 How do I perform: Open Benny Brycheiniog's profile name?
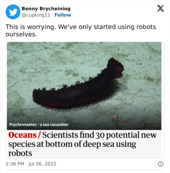point(46,9)
